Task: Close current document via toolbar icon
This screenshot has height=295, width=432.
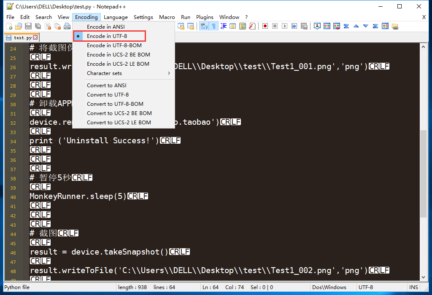Action: [x=48, y=27]
